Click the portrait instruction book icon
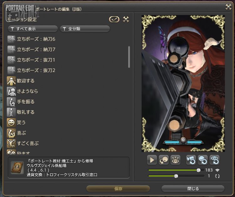The width and height of the screenshot is (235, 197). (x=17, y=168)
